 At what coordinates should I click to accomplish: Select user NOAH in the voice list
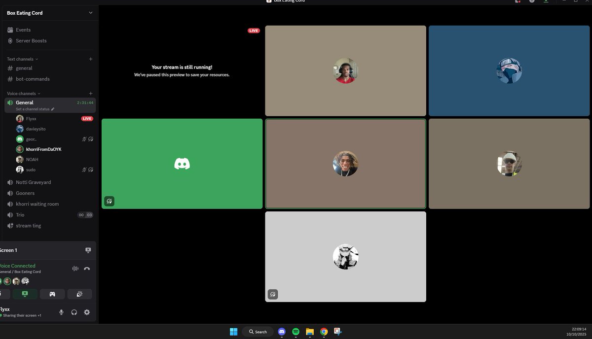[54, 160]
